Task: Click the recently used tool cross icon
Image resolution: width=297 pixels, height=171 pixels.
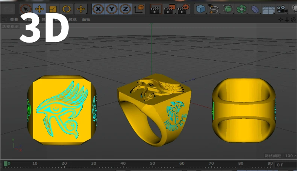Action: coord(81,9)
